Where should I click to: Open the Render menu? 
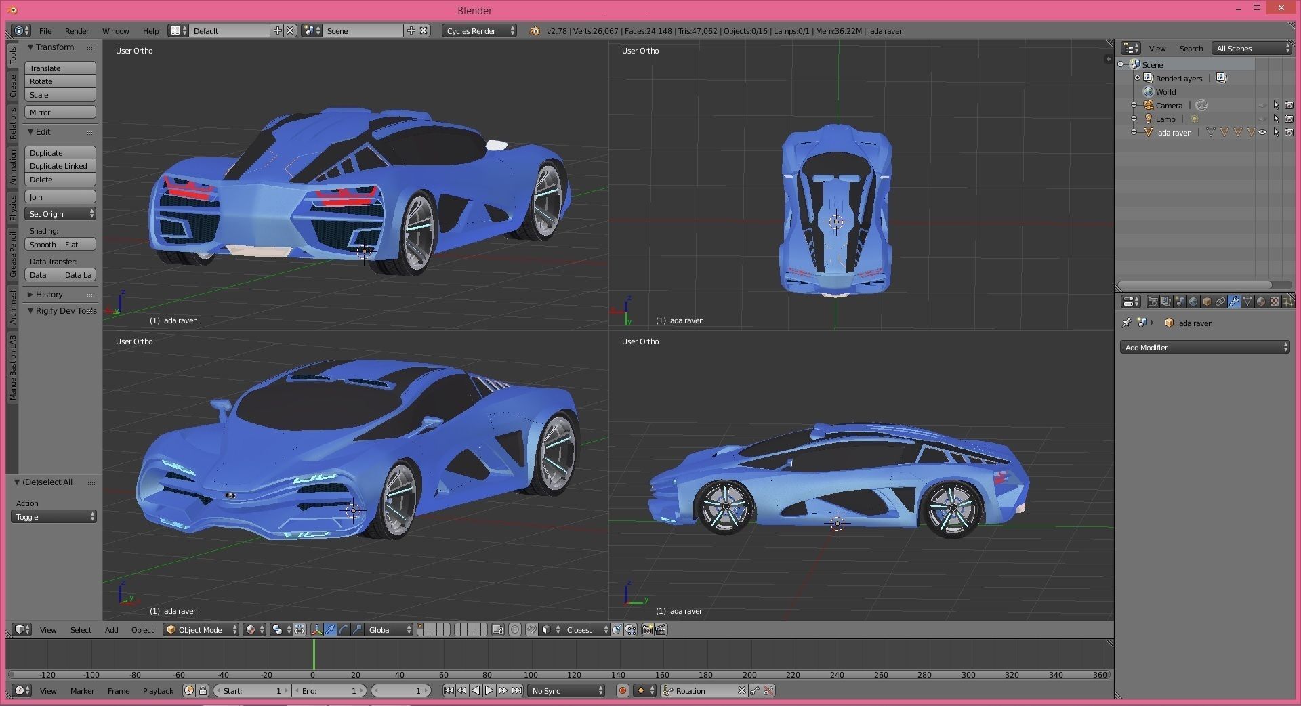click(x=77, y=30)
